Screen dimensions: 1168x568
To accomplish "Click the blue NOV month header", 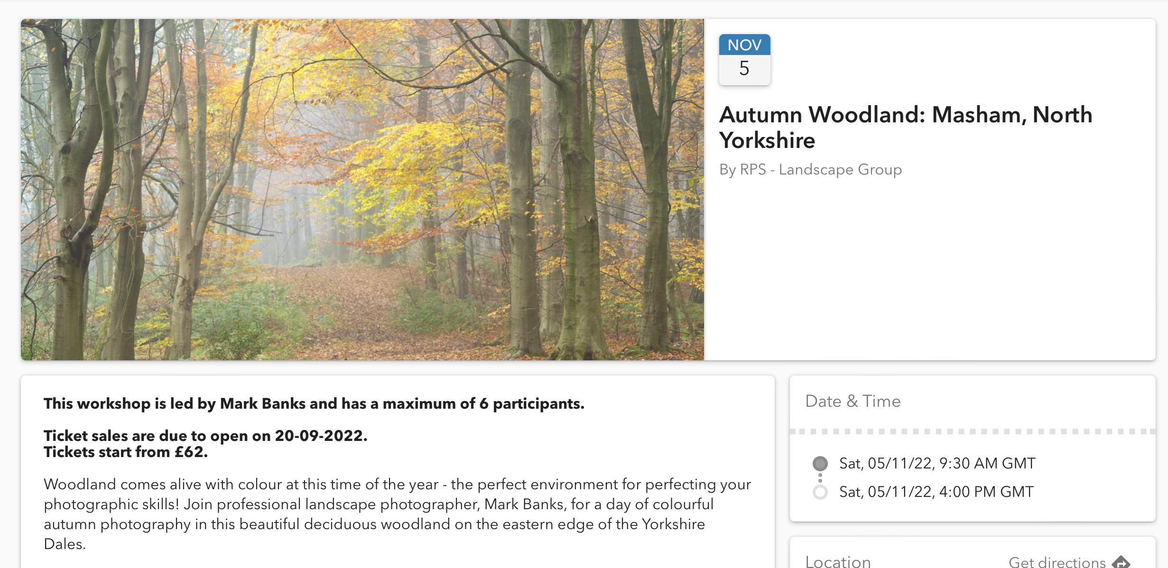I will tap(744, 45).
